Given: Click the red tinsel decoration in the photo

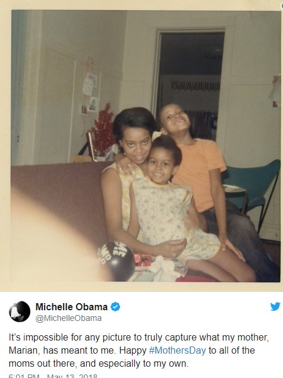Looking at the screenshot, I should pos(103,127).
